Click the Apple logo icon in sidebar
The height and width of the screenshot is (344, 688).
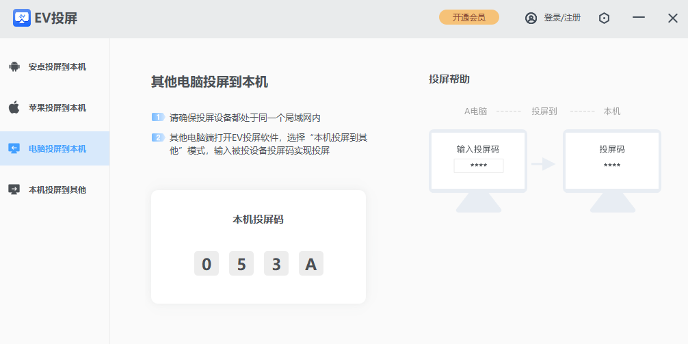click(14, 108)
